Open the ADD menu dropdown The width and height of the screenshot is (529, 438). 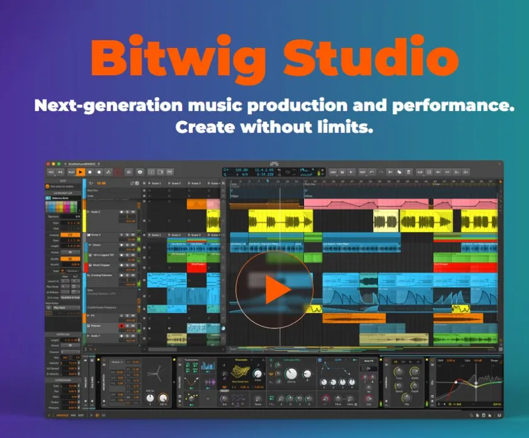click(x=333, y=172)
